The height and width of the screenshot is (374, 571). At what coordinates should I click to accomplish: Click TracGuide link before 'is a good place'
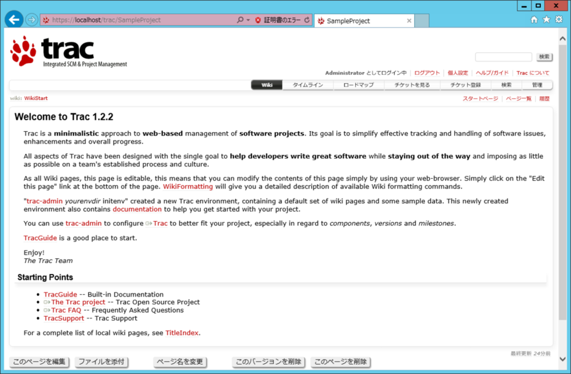coord(40,238)
